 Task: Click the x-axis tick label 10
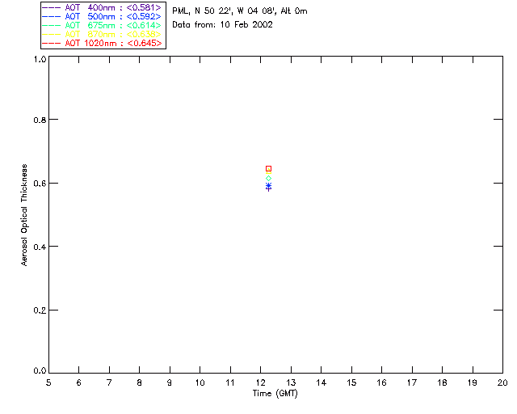click(200, 382)
